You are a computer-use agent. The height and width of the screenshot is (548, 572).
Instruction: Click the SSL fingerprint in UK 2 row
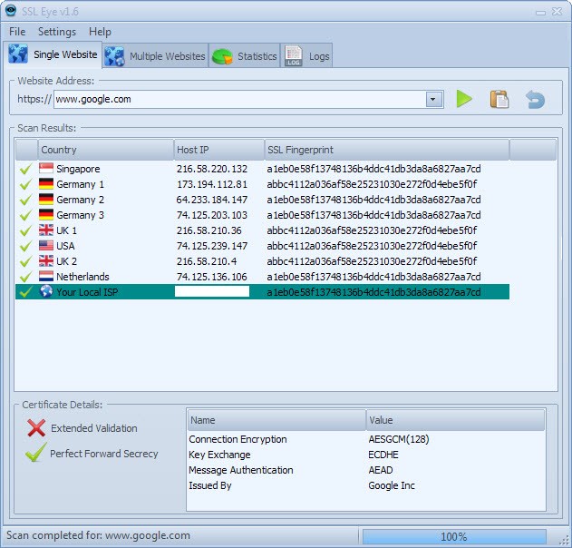[x=372, y=261]
